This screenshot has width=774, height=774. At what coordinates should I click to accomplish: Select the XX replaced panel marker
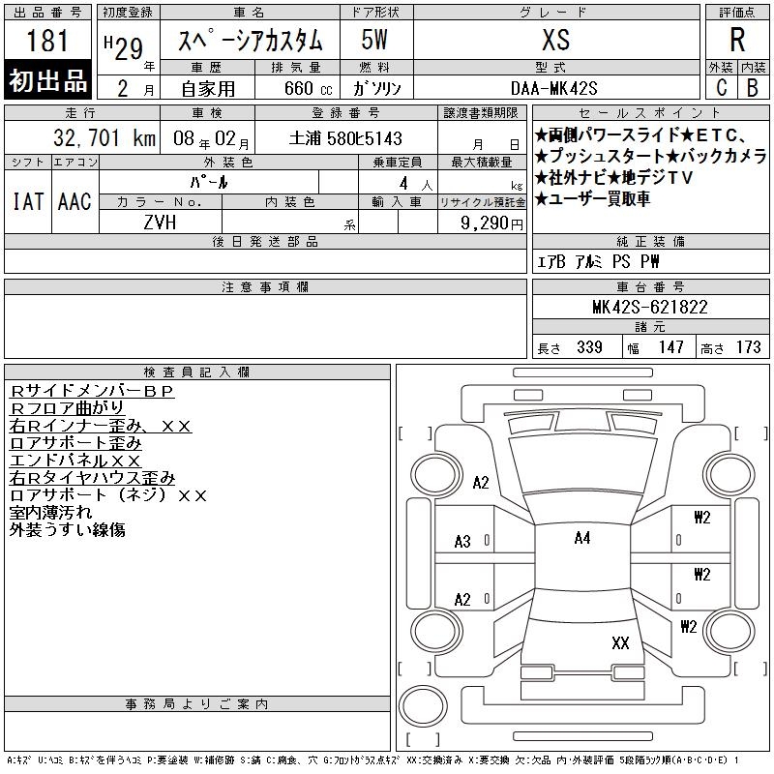click(x=620, y=642)
